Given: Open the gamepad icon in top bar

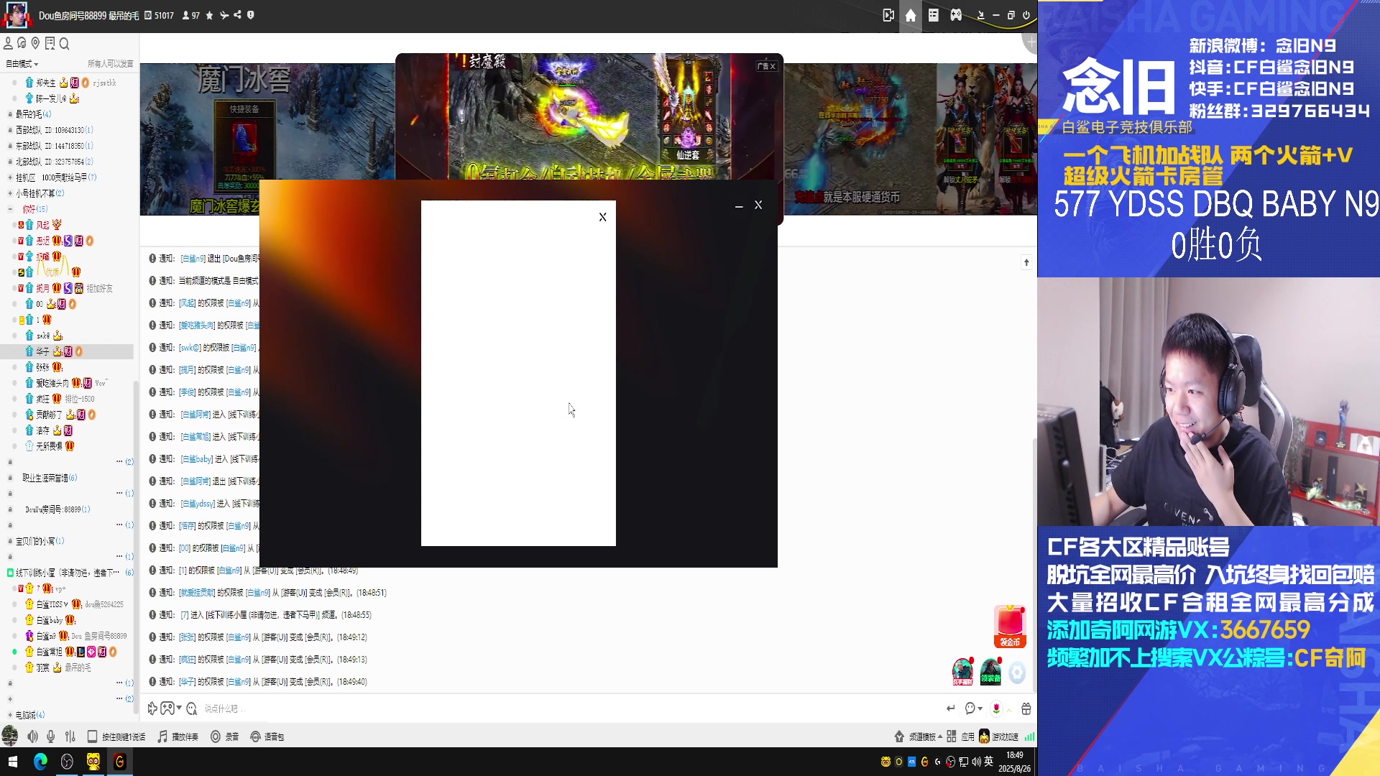Looking at the screenshot, I should [956, 15].
